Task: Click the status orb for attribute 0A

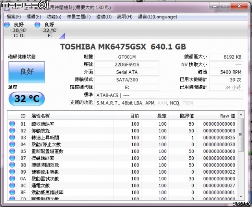Action: 12,179
